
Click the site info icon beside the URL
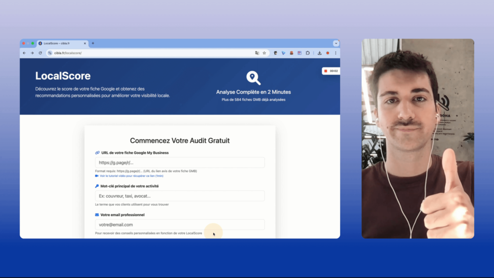[x=50, y=53]
